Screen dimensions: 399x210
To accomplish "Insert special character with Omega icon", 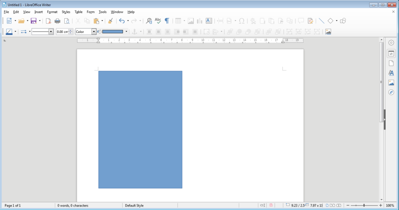I will coord(242,21).
